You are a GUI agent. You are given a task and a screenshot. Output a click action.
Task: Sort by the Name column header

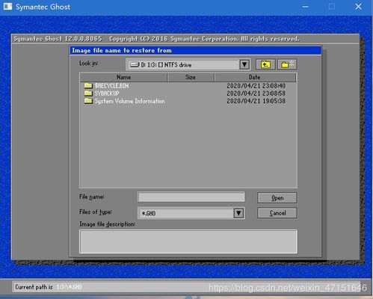click(x=124, y=77)
